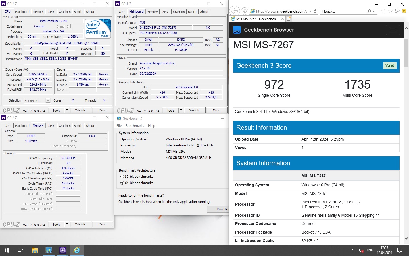Click the search magnifier icon in IE

(x=369, y=11)
